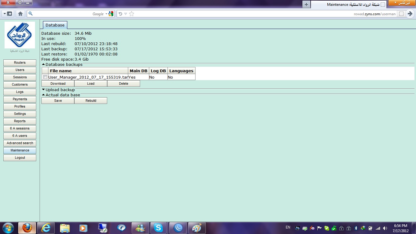The height and width of the screenshot is (234, 416).
Task: Open the 6 A users sidebar item
Action: click(20, 136)
